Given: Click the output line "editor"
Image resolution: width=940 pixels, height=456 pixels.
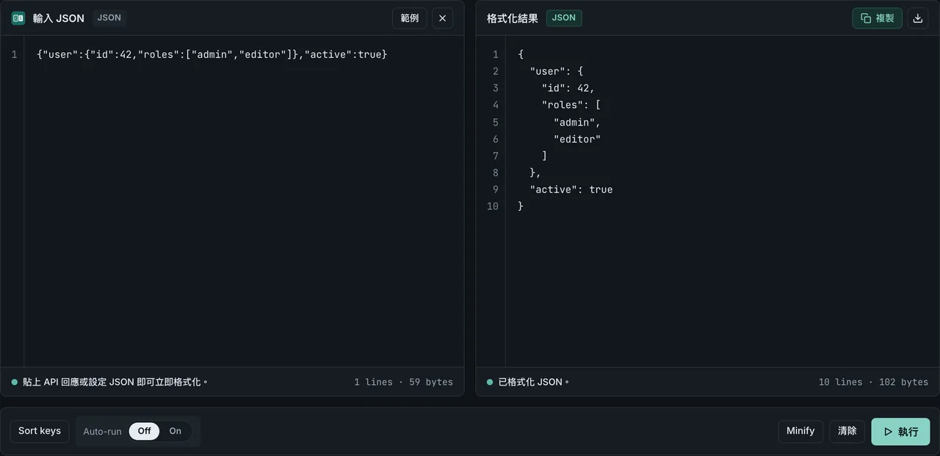Looking at the screenshot, I should point(576,139).
